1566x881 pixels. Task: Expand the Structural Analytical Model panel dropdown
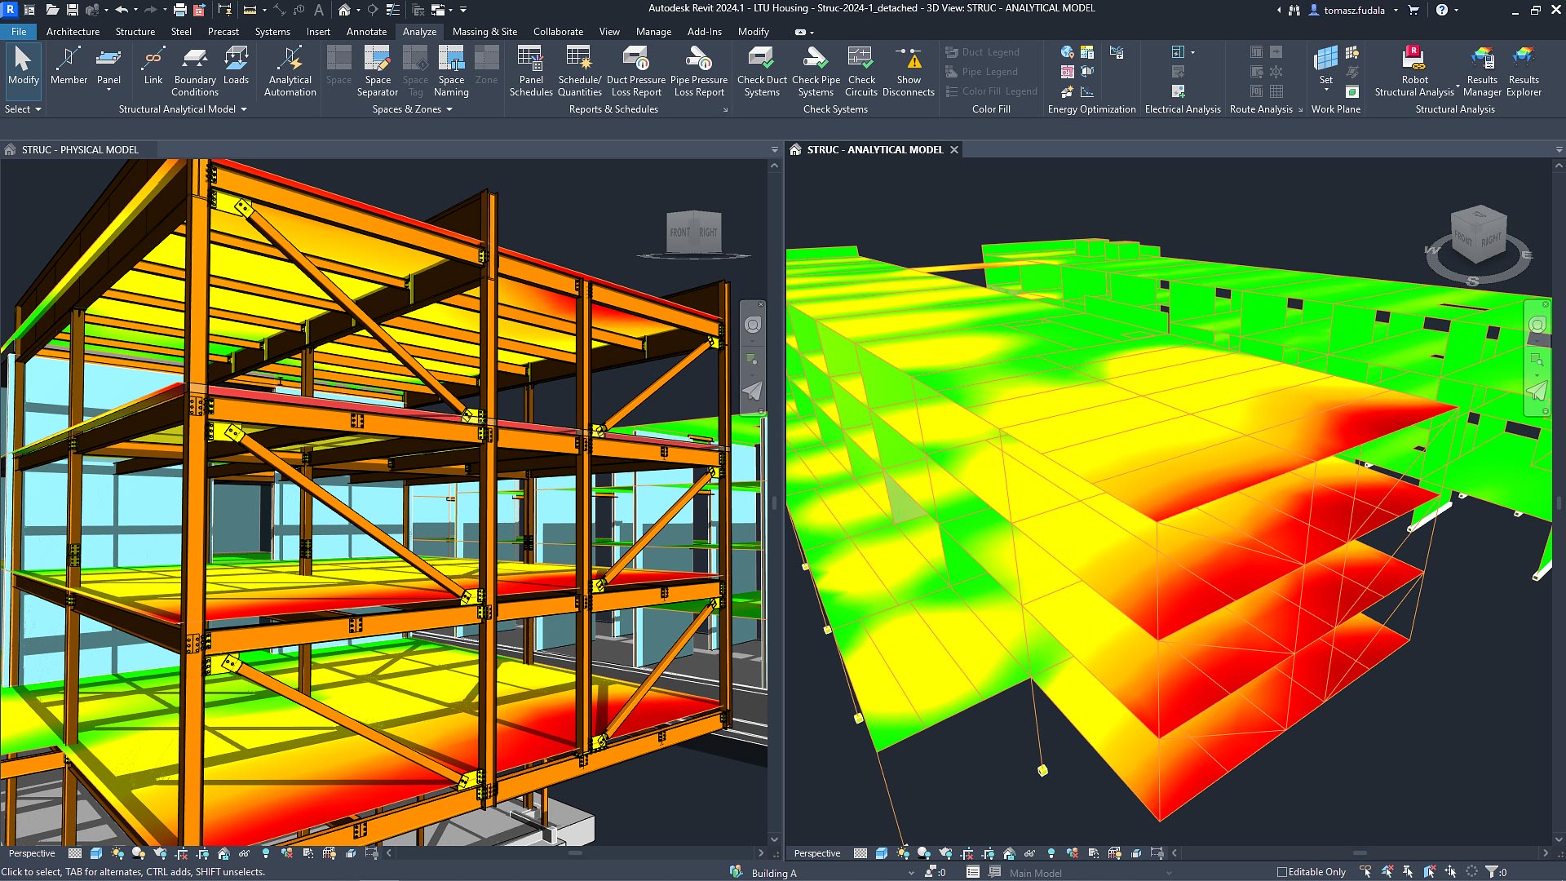[243, 109]
